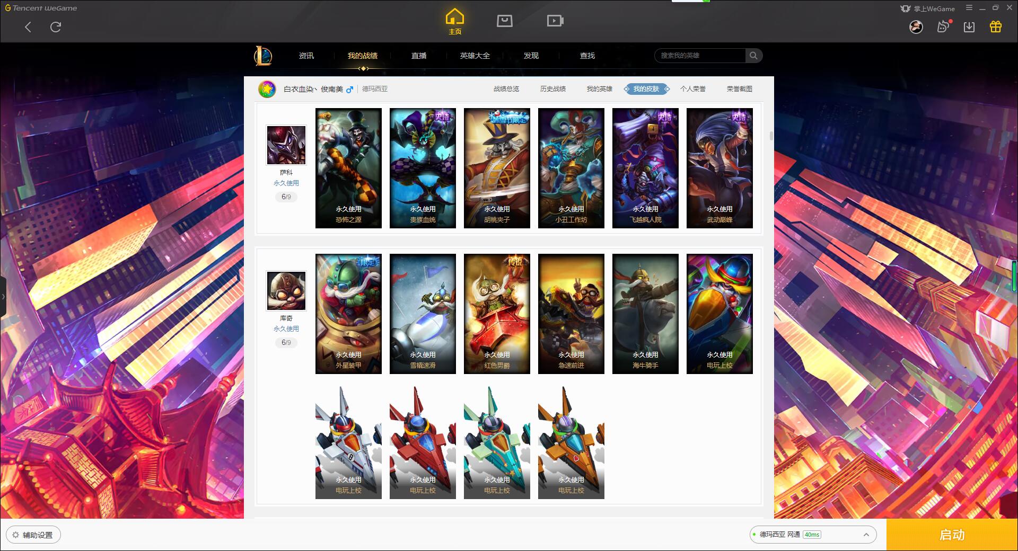The height and width of the screenshot is (551, 1018).
Task: Open the 红色男爵 skin card
Action: pos(497,314)
